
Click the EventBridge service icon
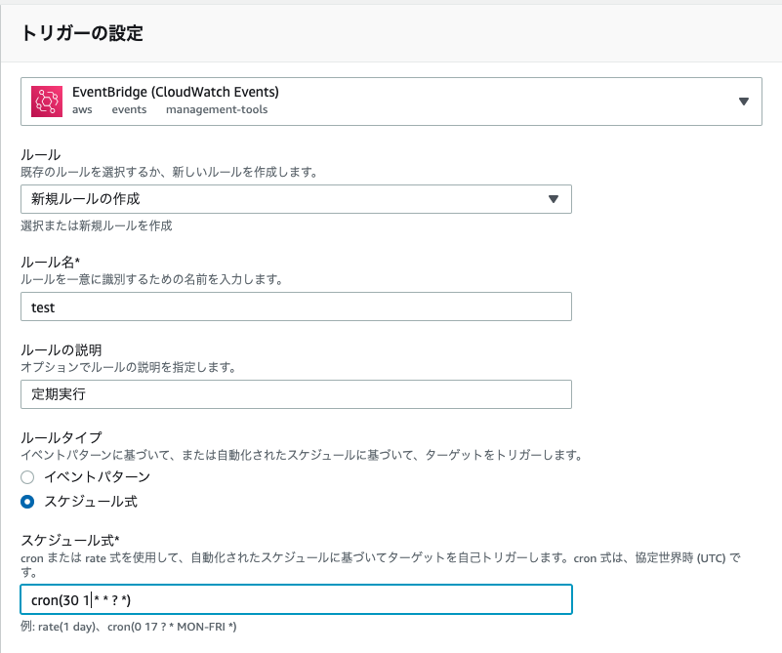(47, 102)
